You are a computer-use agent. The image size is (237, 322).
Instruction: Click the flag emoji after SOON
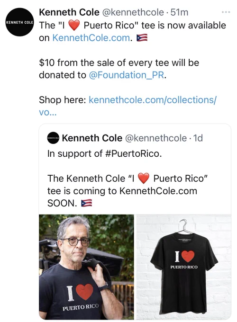pyautogui.click(x=87, y=203)
